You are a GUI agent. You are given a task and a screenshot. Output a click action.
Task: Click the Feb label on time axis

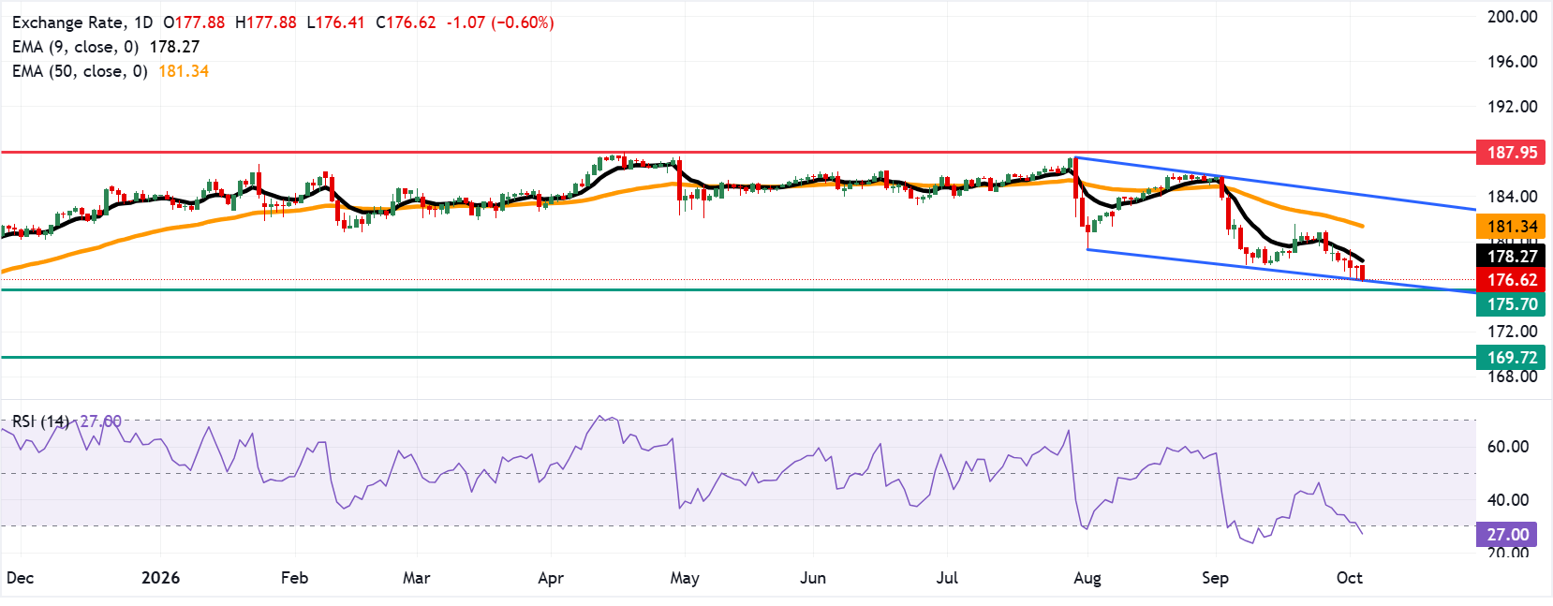click(x=294, y=578)
